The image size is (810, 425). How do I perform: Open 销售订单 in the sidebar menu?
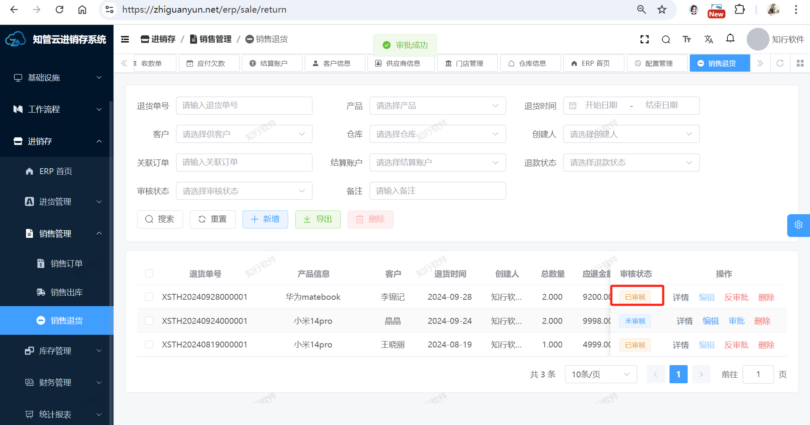click(66, 264)
